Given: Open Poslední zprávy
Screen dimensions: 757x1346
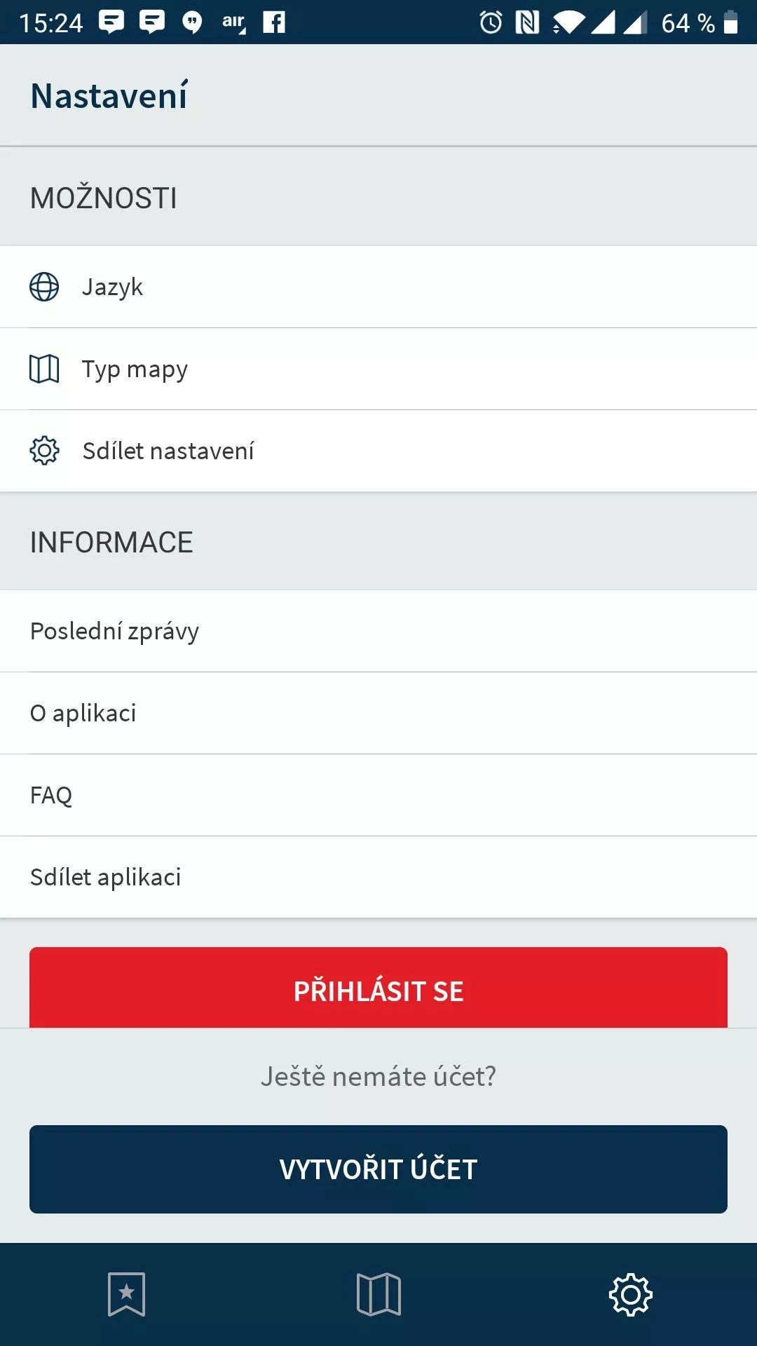Looking at the screenshot, I should coord(378,631).
